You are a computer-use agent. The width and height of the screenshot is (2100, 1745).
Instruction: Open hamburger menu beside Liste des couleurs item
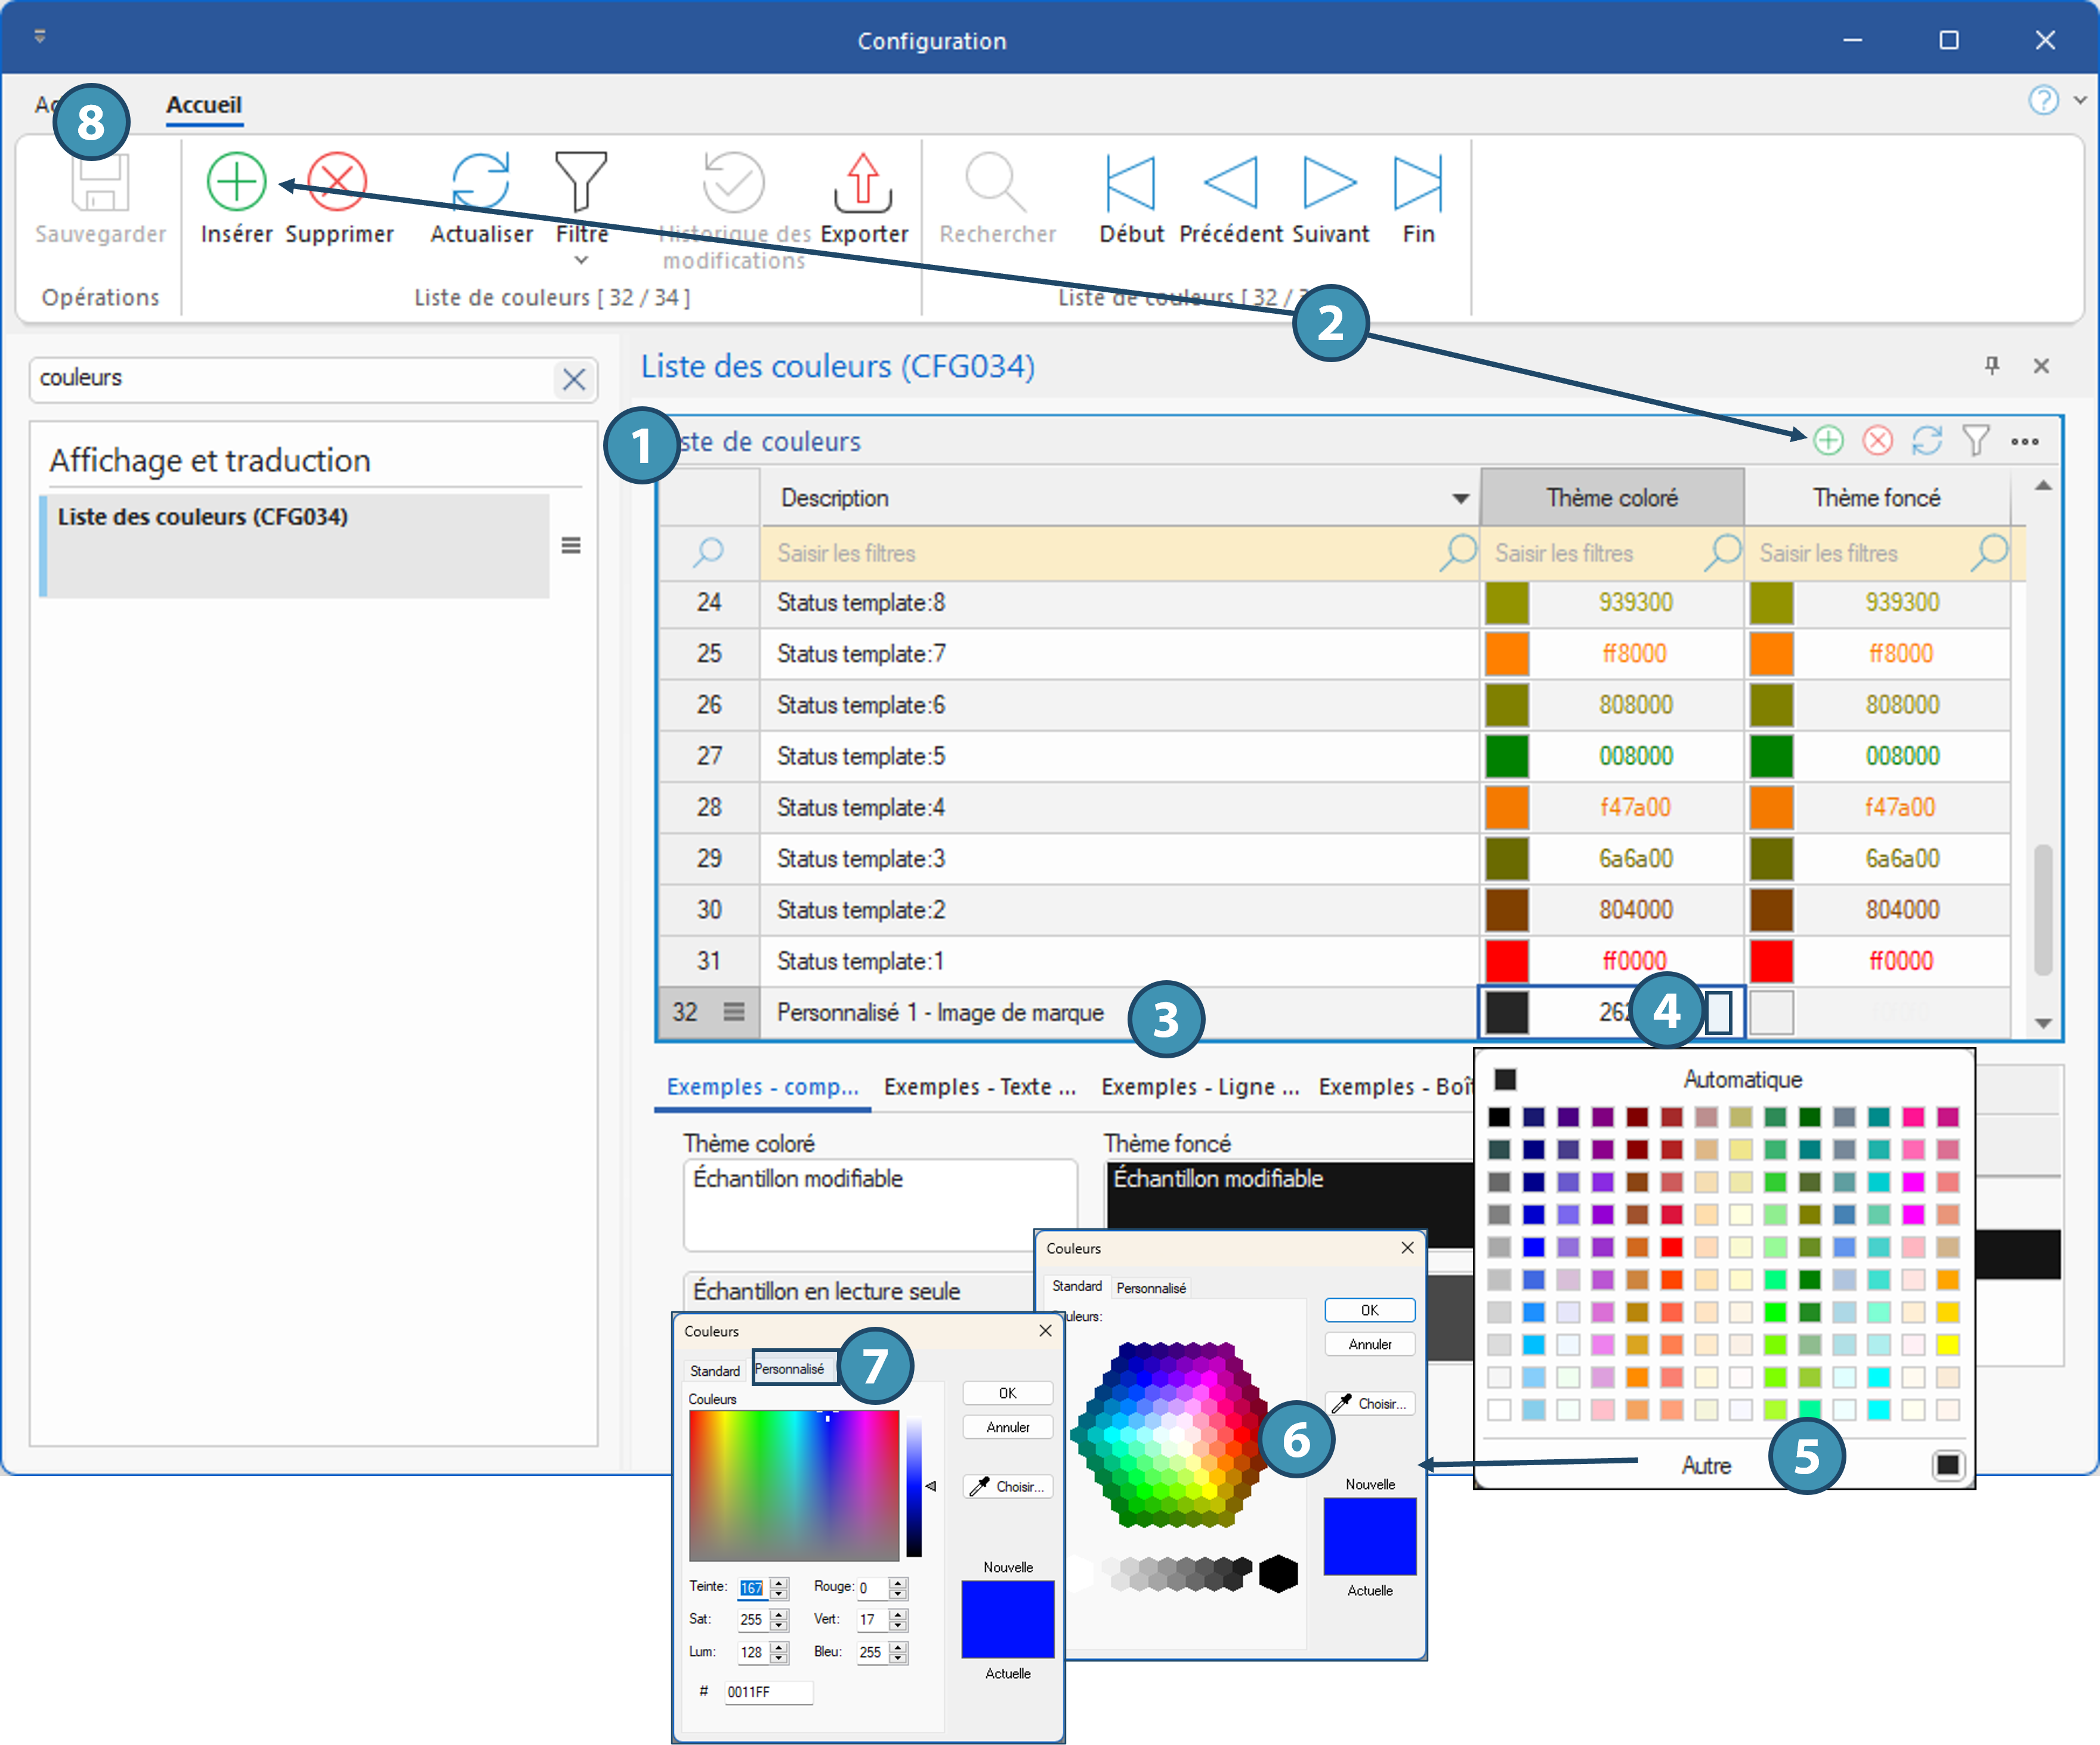[571, 545]
